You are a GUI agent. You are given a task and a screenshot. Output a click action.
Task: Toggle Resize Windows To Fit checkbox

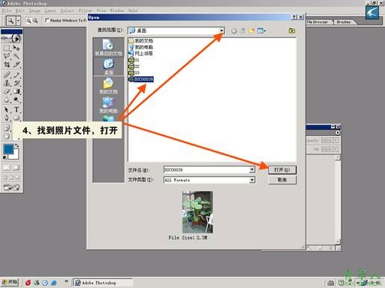coord(47,20)
